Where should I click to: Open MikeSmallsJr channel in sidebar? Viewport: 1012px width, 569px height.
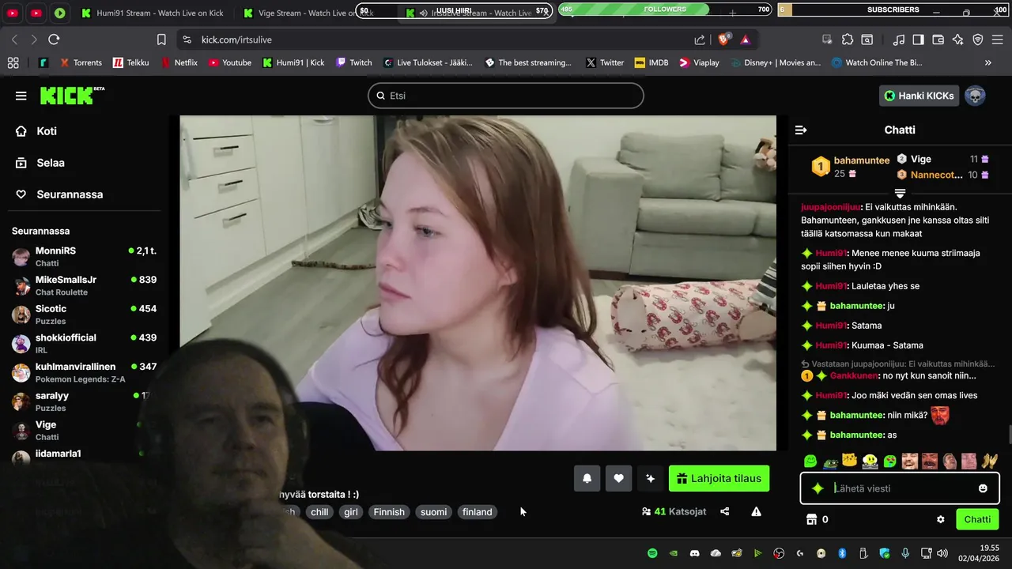coord(84,285)
